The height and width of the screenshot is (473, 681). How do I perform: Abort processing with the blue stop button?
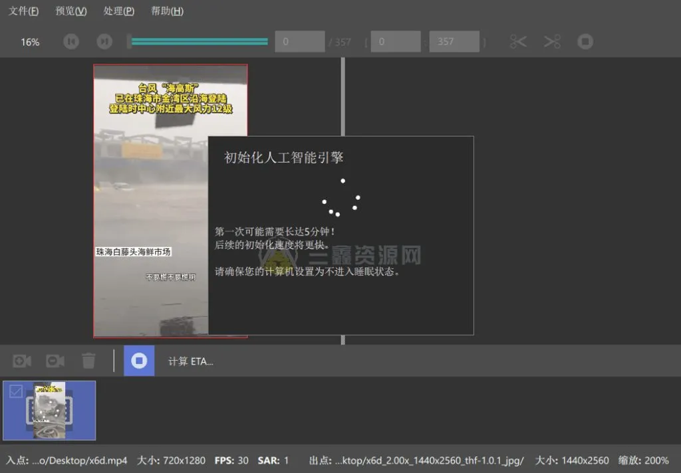139,361
